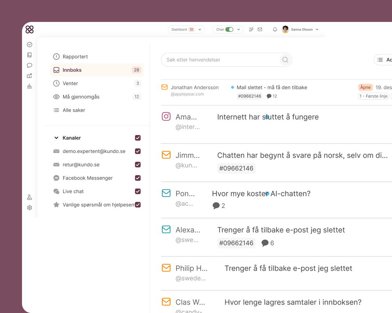Uncheck Vanlige spørsmål om hjelpesen checkbox

[138, 205]
